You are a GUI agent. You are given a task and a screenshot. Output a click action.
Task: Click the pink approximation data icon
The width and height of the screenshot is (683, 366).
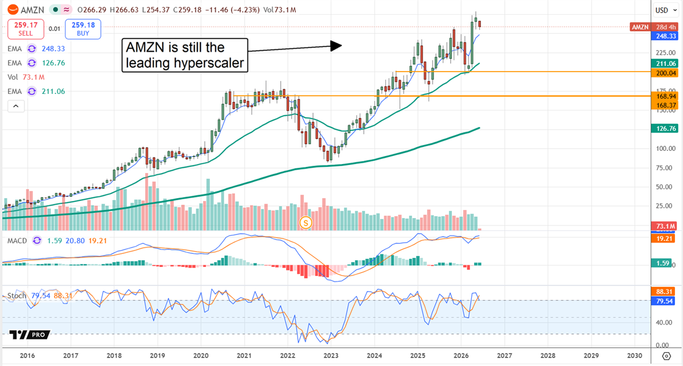click(68, 10)
